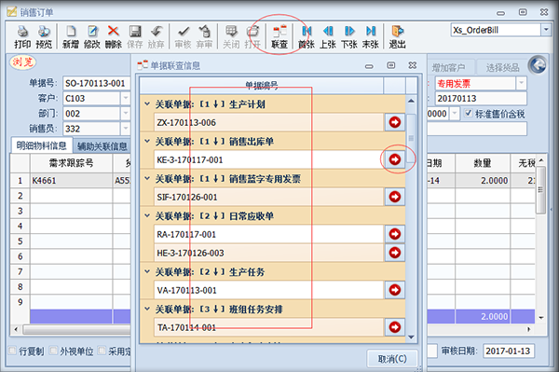
Task: Click the 数量 column header
Action: tap(483, 163)
